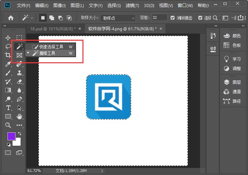Open the 学习 panel

coord(232,59)
